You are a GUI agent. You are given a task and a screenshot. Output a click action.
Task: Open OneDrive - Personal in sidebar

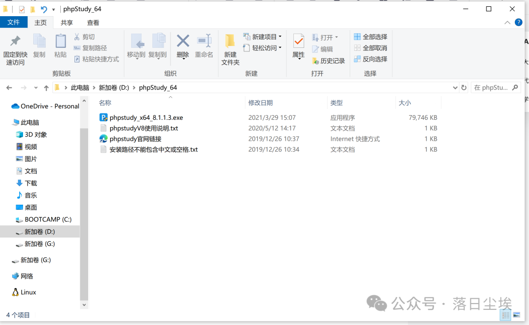[x=45, y=106]
